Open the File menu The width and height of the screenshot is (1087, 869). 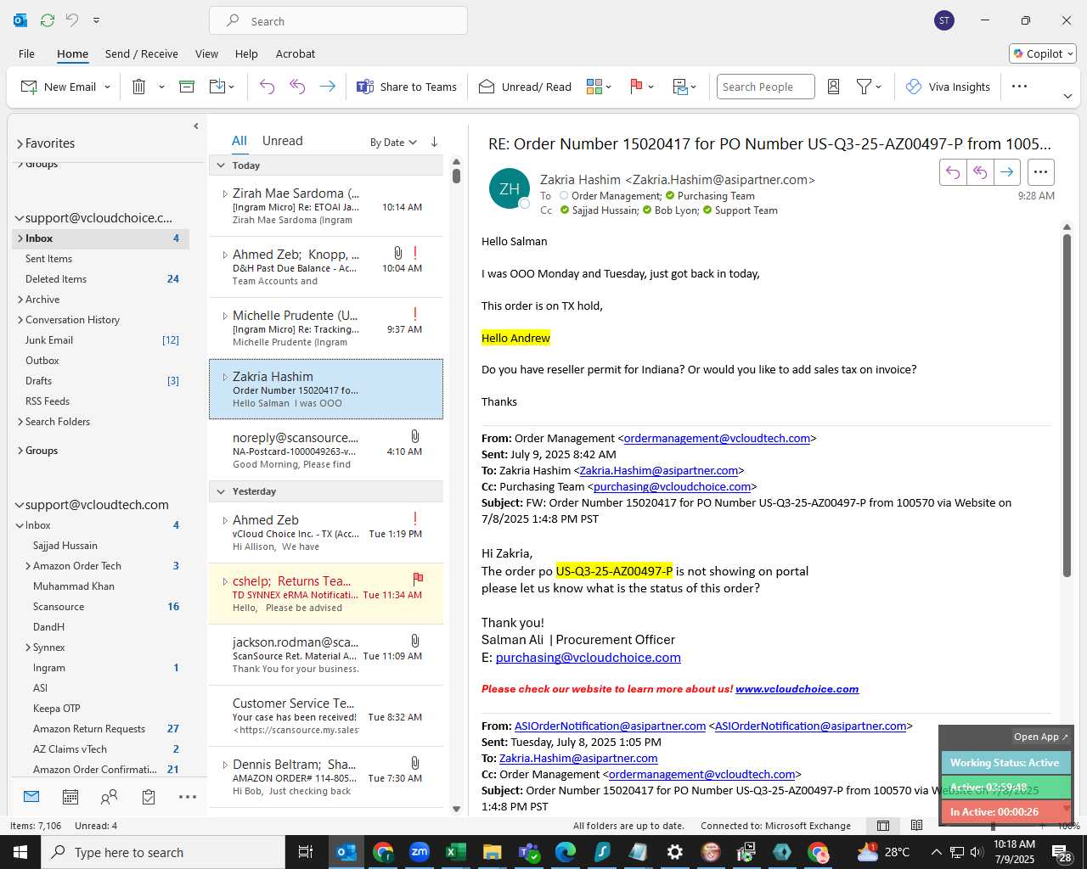pyautogui.click(x=26, y=53)
